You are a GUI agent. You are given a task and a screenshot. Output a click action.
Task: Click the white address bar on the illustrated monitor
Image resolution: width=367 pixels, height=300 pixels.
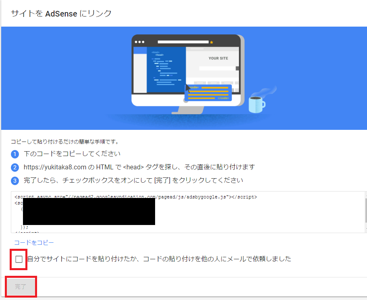point(183,42)
